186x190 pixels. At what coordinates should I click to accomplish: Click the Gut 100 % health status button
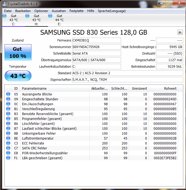[x=18, y=52]
